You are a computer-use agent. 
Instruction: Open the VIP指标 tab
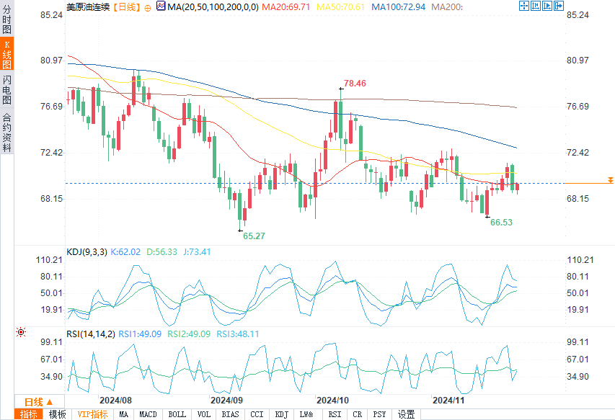(92, 414)
